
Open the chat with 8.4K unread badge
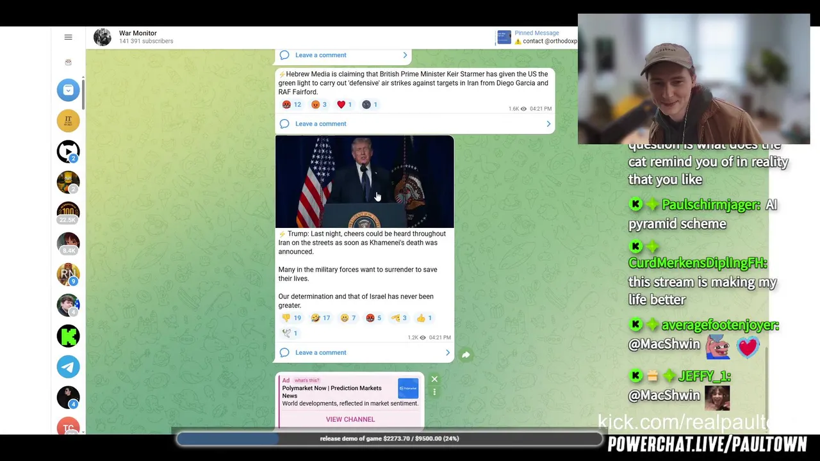pyautogui.click(x=68, y=243)
